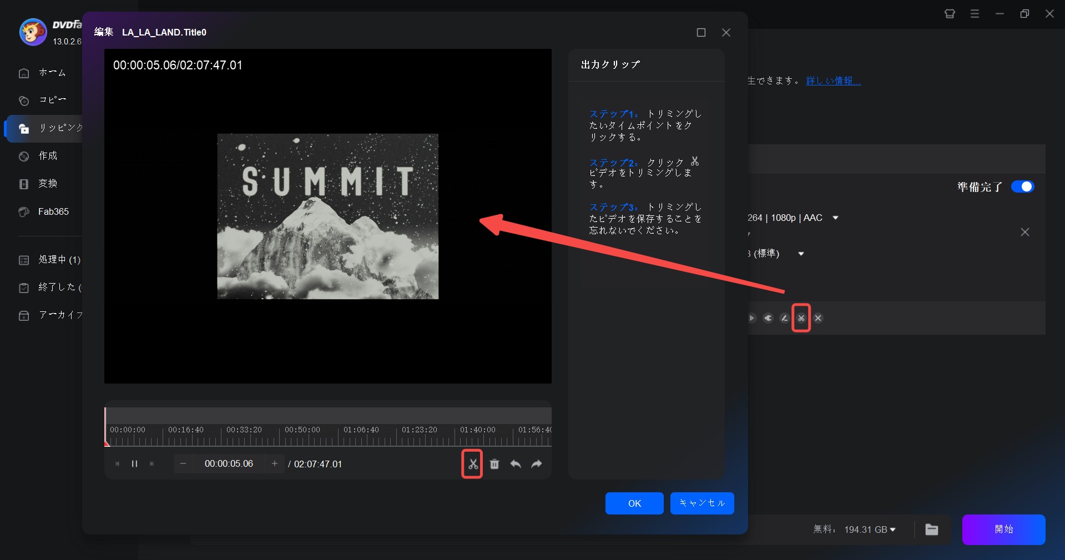This screenshot has height=560, width=1065.
Task: Step to the previous frame
Action: (x=117, y=464)
